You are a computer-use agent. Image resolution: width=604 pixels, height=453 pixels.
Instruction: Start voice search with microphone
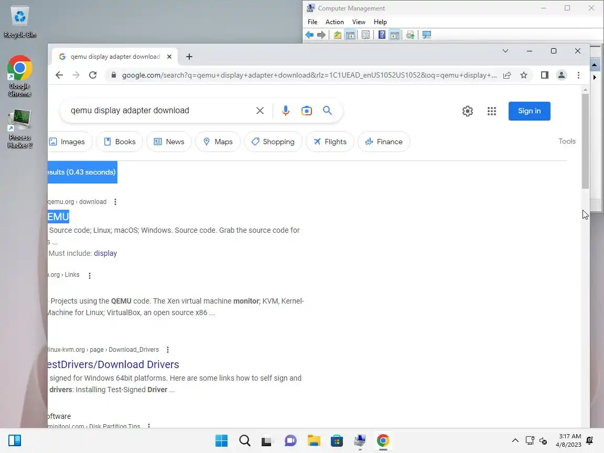285,111
